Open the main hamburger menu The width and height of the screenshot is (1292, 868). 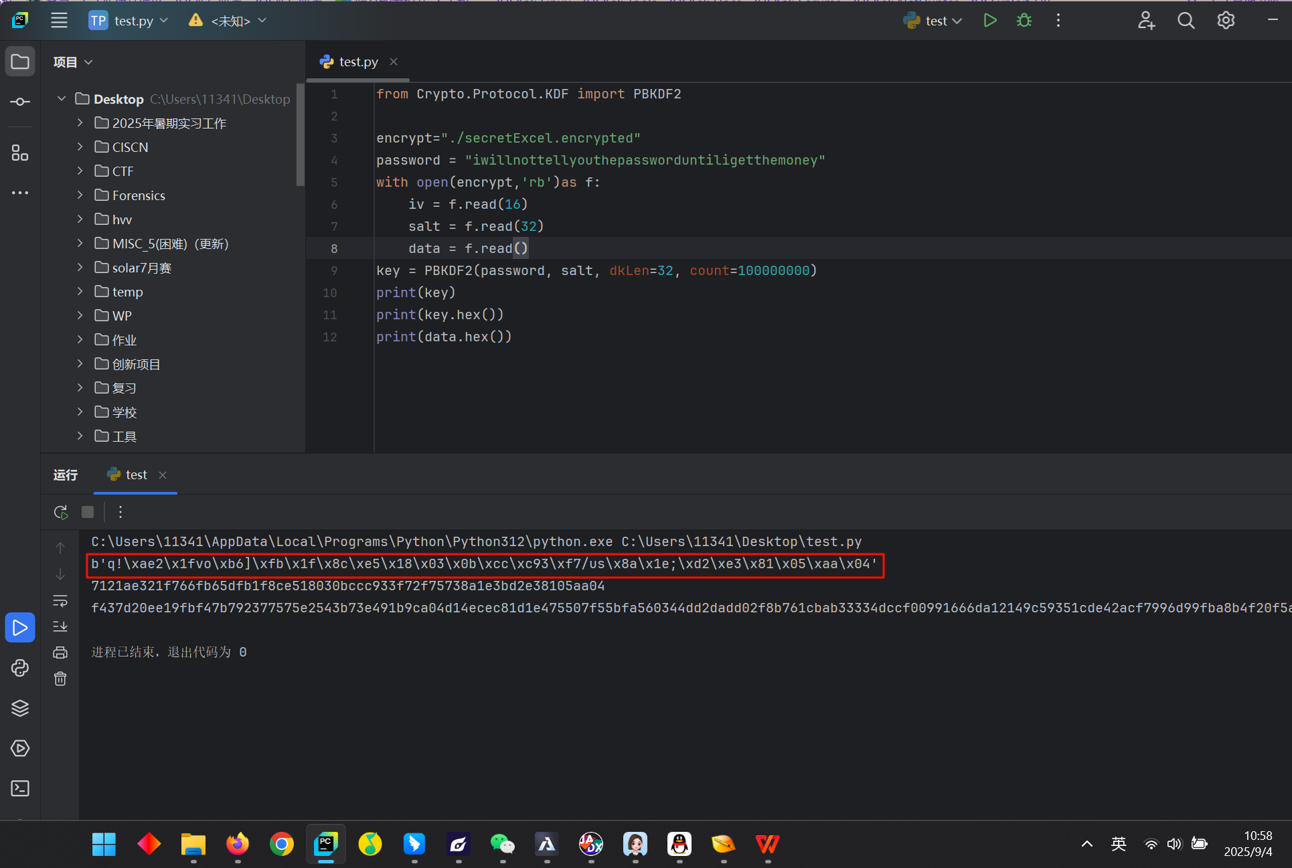point(59,21)
